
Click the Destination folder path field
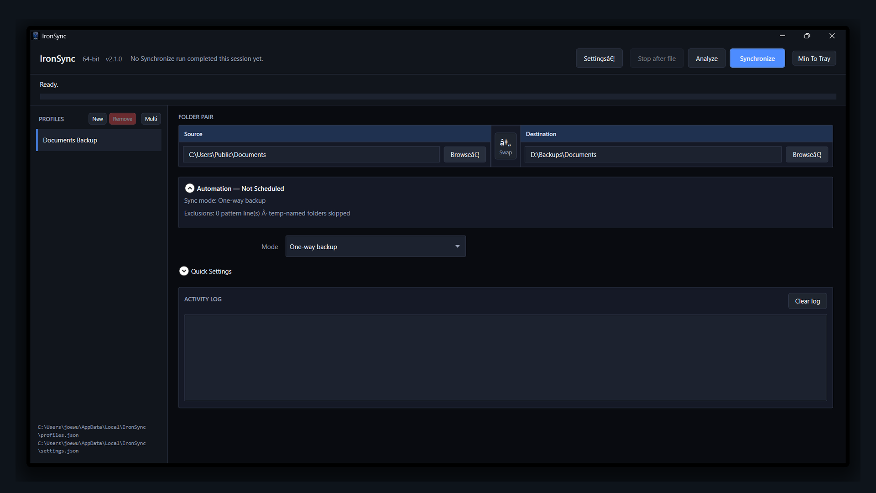pyautogui.click(x=653, y=155)
